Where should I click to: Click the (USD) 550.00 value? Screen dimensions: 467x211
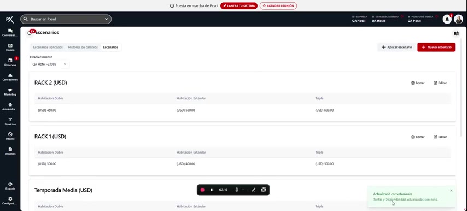tap(185, 110)
